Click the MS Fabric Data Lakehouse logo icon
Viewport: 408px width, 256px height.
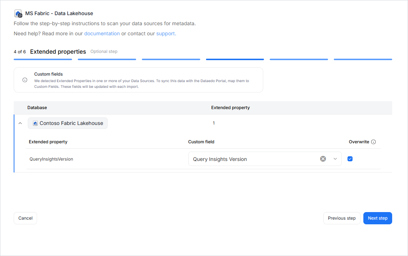(18, 14)
